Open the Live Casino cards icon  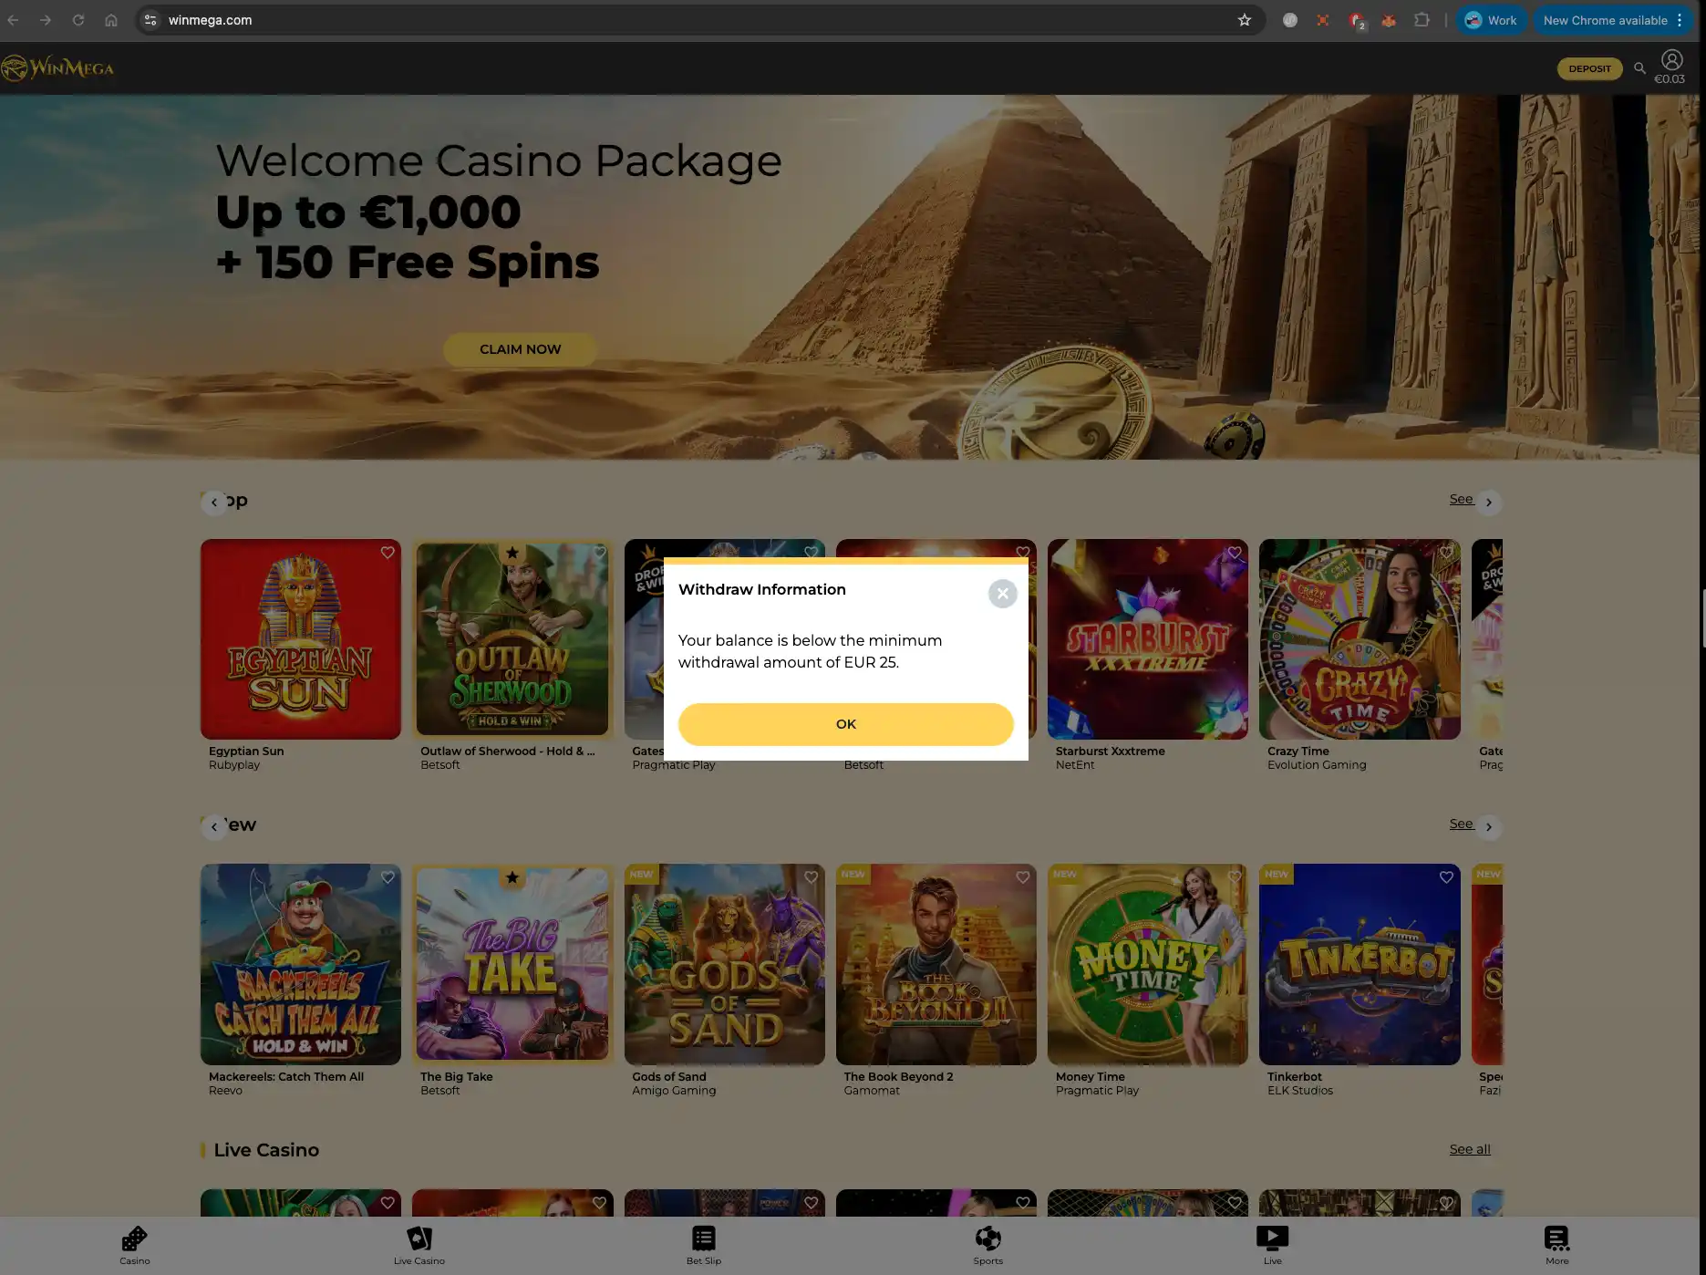tap(419, 1239)
